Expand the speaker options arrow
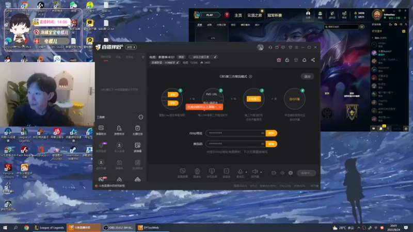Viewport: 413px width, 232px height. [x=261, y=172]
